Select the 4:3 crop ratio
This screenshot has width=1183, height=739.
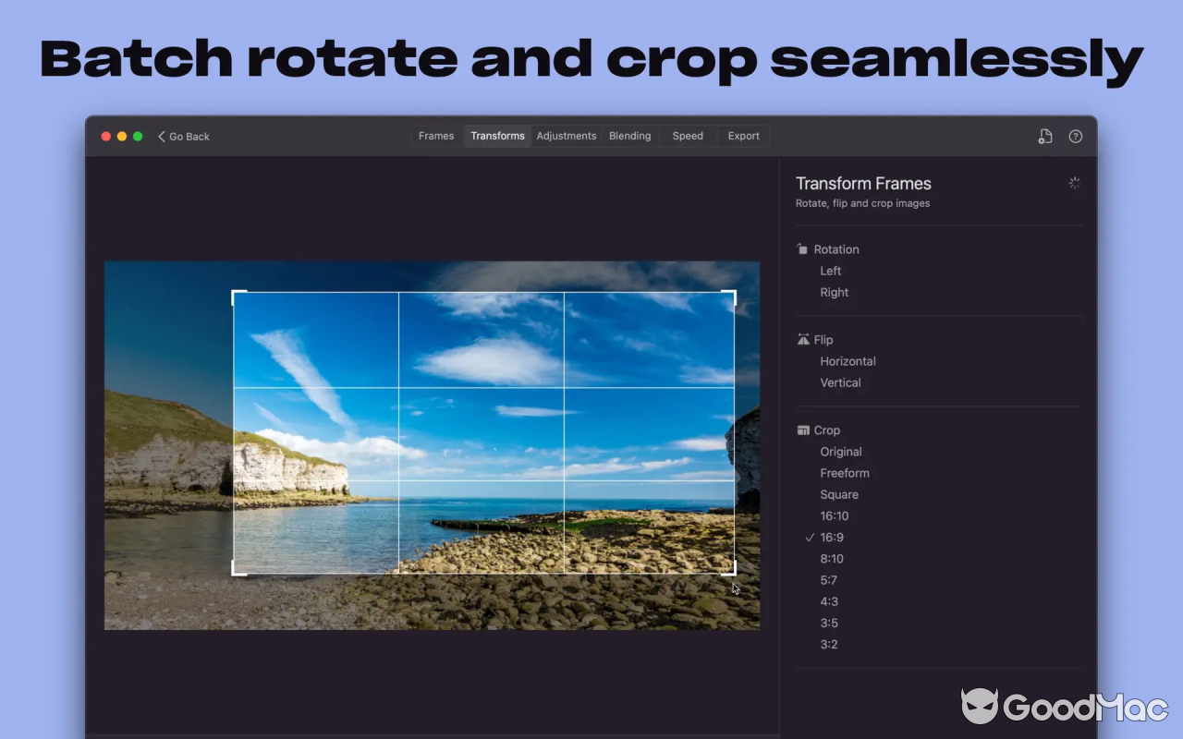click(829, 601)
